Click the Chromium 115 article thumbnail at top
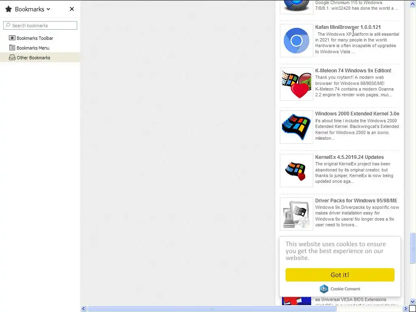Viewport: 416px width, 312px height. 296,6
